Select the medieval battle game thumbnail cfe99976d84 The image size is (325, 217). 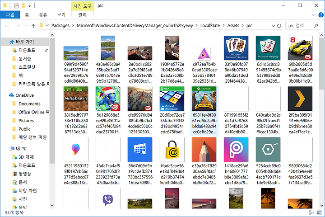tap(140, 99)
